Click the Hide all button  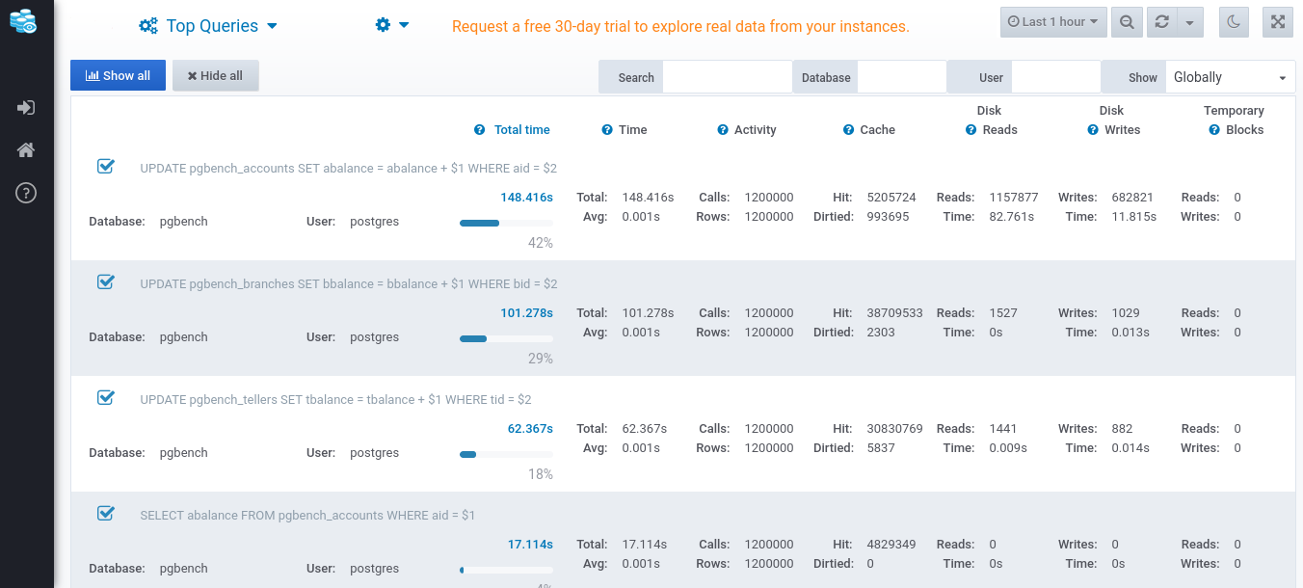point(215,76)
